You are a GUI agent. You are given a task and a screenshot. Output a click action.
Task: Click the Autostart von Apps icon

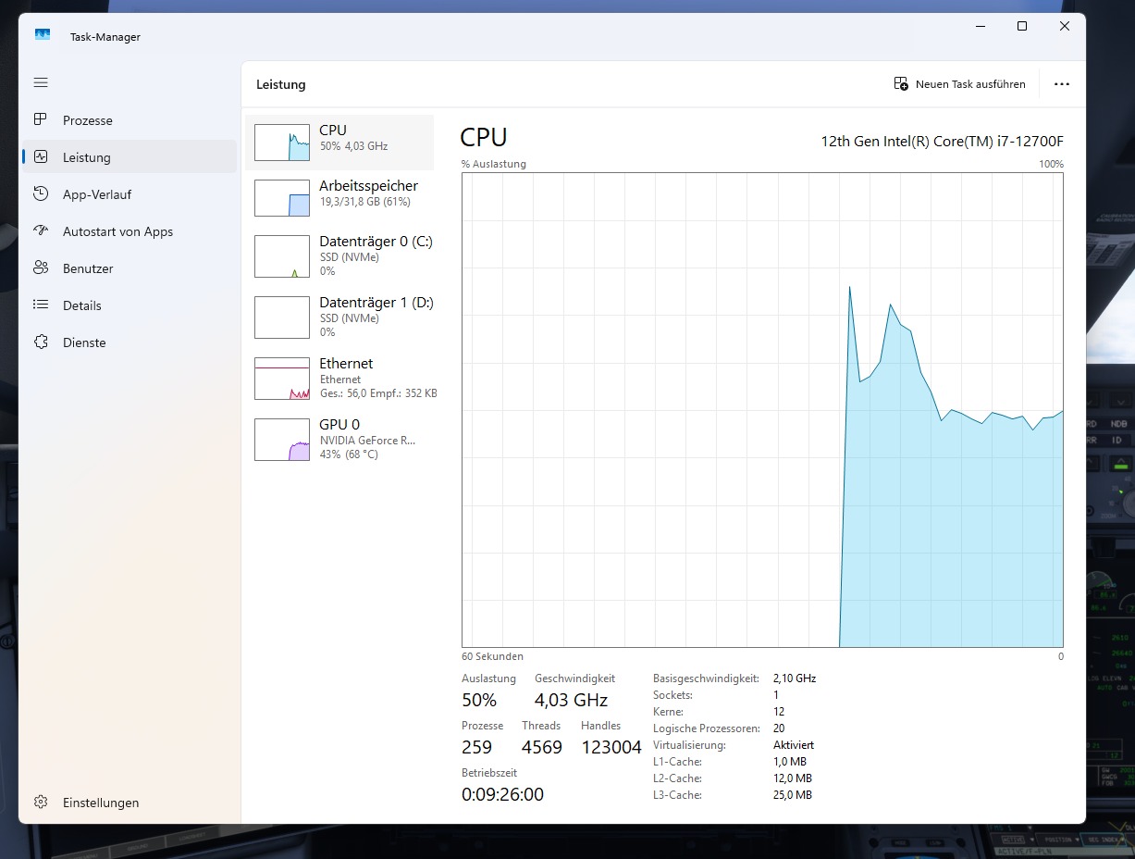(x=41, y=231)
